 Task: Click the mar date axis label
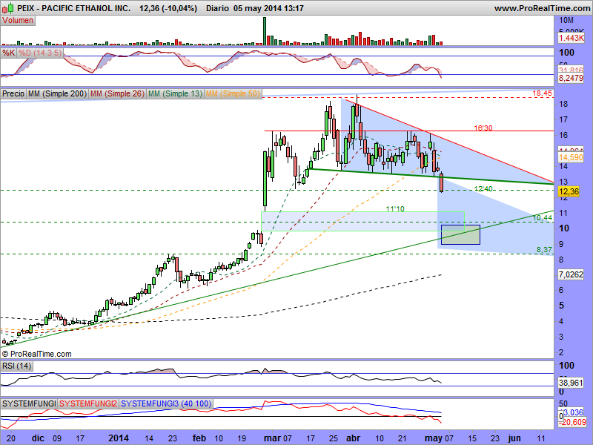tap(271, 438)
